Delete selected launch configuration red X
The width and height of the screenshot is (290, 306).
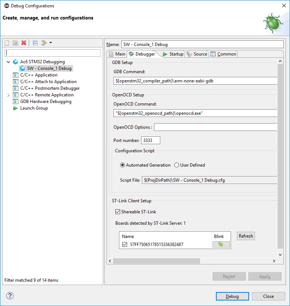[24, 43]
